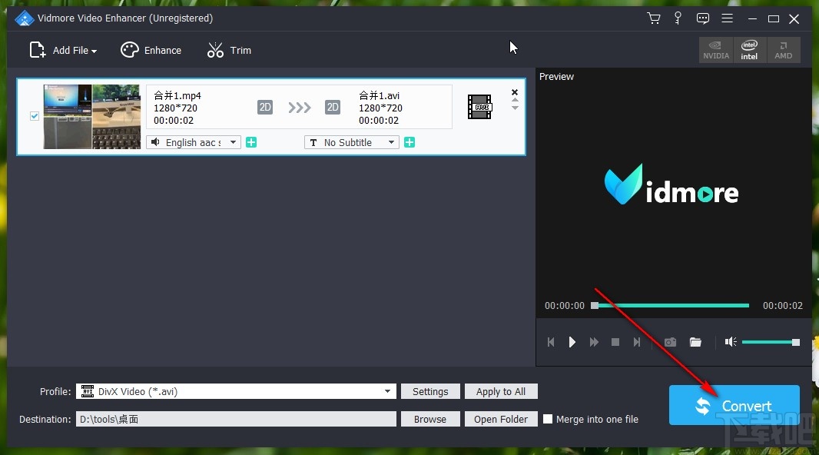The image size is (819, 455).
Task: Click the 00:00:02 preview end time
Action: pyautogui.click(x=782, y=306)
